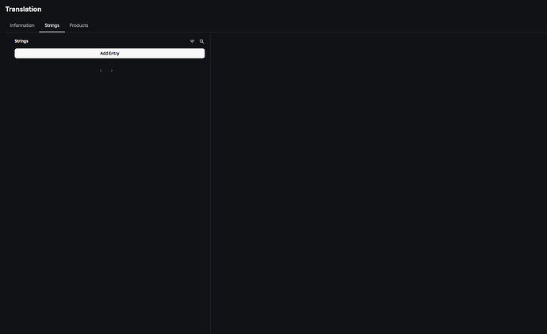
Task: Open the filter icon in Strings panel
Action: (x=192, y=41)
